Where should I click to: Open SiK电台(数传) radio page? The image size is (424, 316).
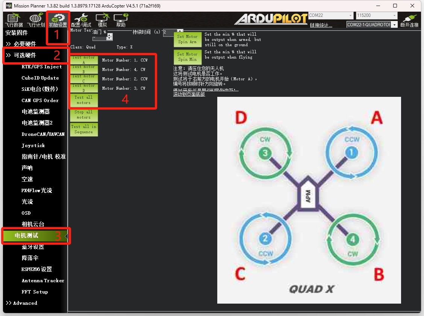[39, 89]
